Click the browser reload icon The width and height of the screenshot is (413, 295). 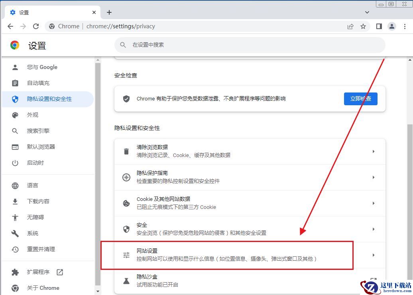tap(36, 26)
